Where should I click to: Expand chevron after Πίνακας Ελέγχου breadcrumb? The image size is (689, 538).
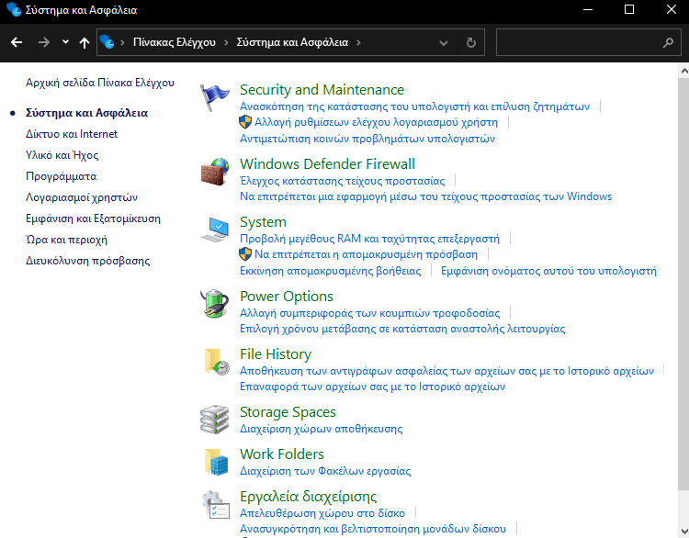pos(226,42)
